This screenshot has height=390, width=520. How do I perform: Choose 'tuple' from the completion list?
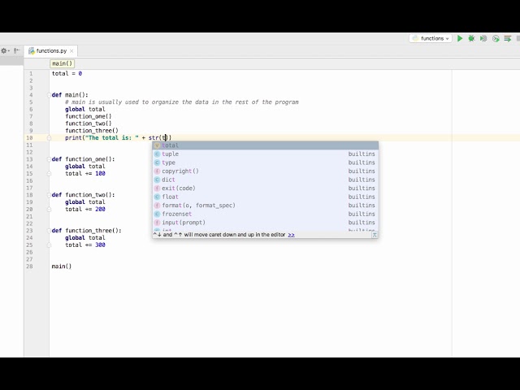click(x=266, y=154)
